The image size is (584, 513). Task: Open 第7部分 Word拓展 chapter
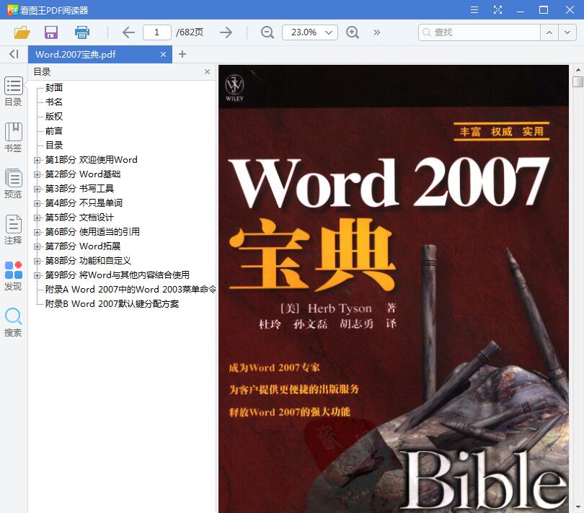(83, 246)
